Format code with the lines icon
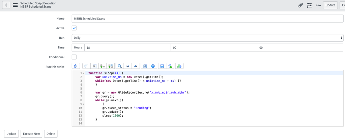 point(95,66)
